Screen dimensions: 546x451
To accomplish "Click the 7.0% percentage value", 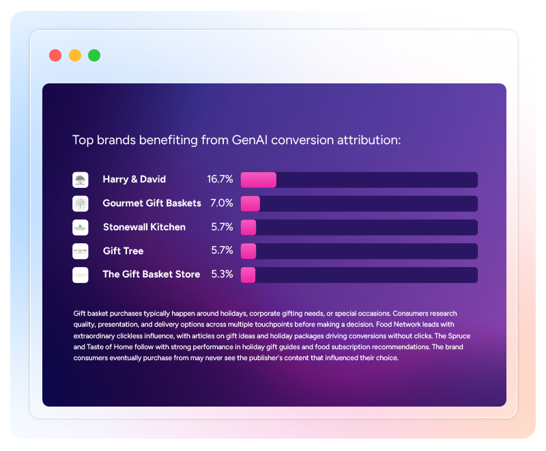I will (x=222, y=203).
